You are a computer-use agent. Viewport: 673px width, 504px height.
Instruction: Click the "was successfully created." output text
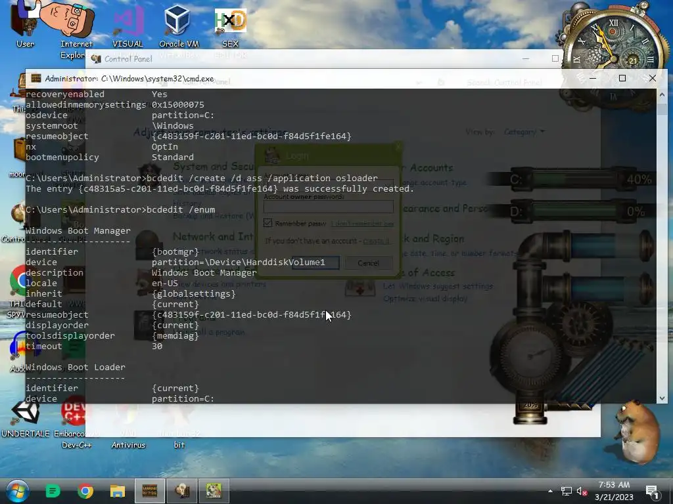pos(348,188)
